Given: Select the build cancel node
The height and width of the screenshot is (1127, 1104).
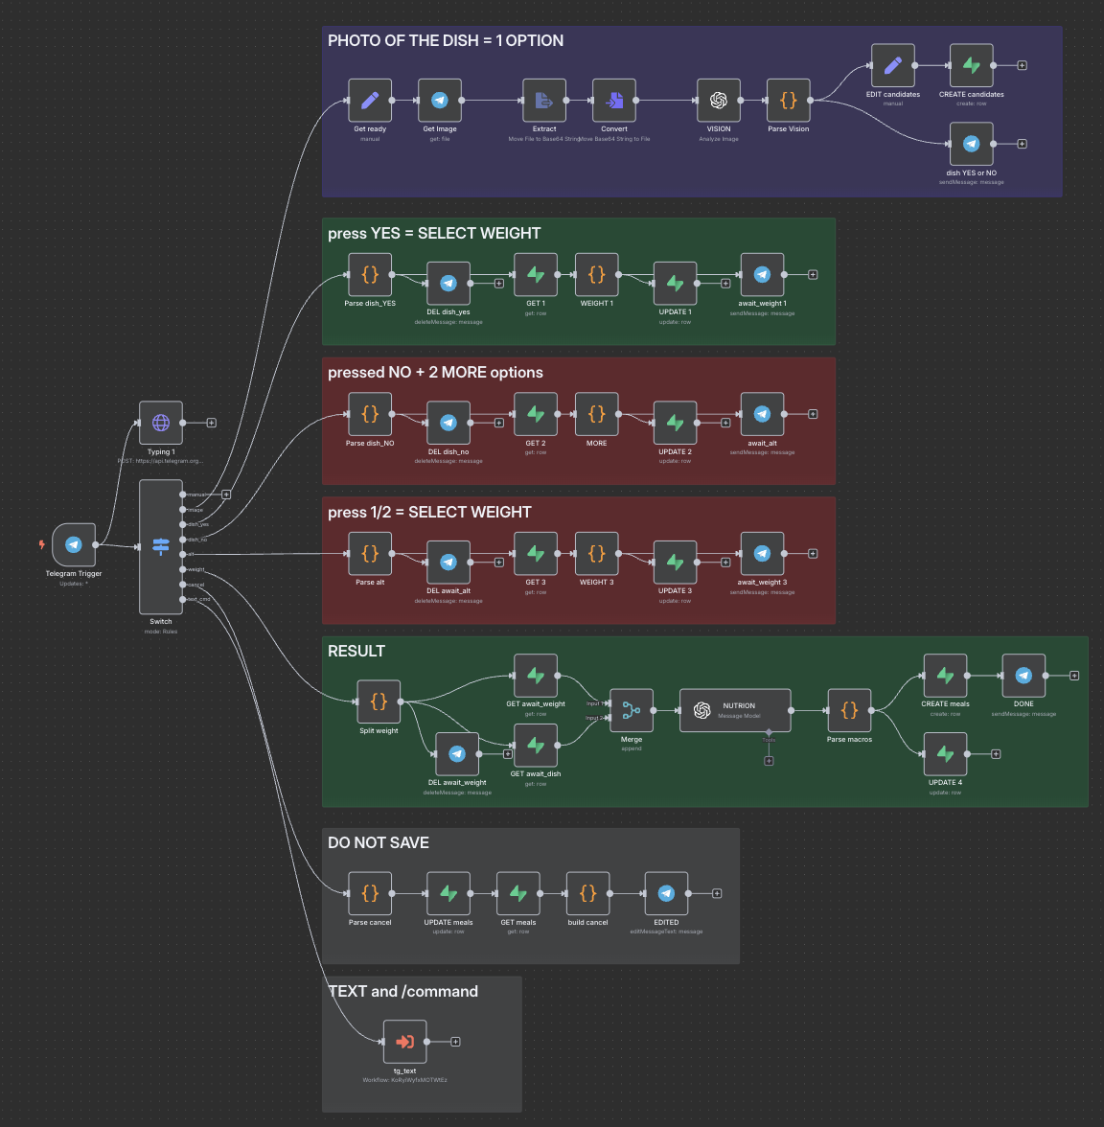Looking at the screenshot, I should [588, 893].
